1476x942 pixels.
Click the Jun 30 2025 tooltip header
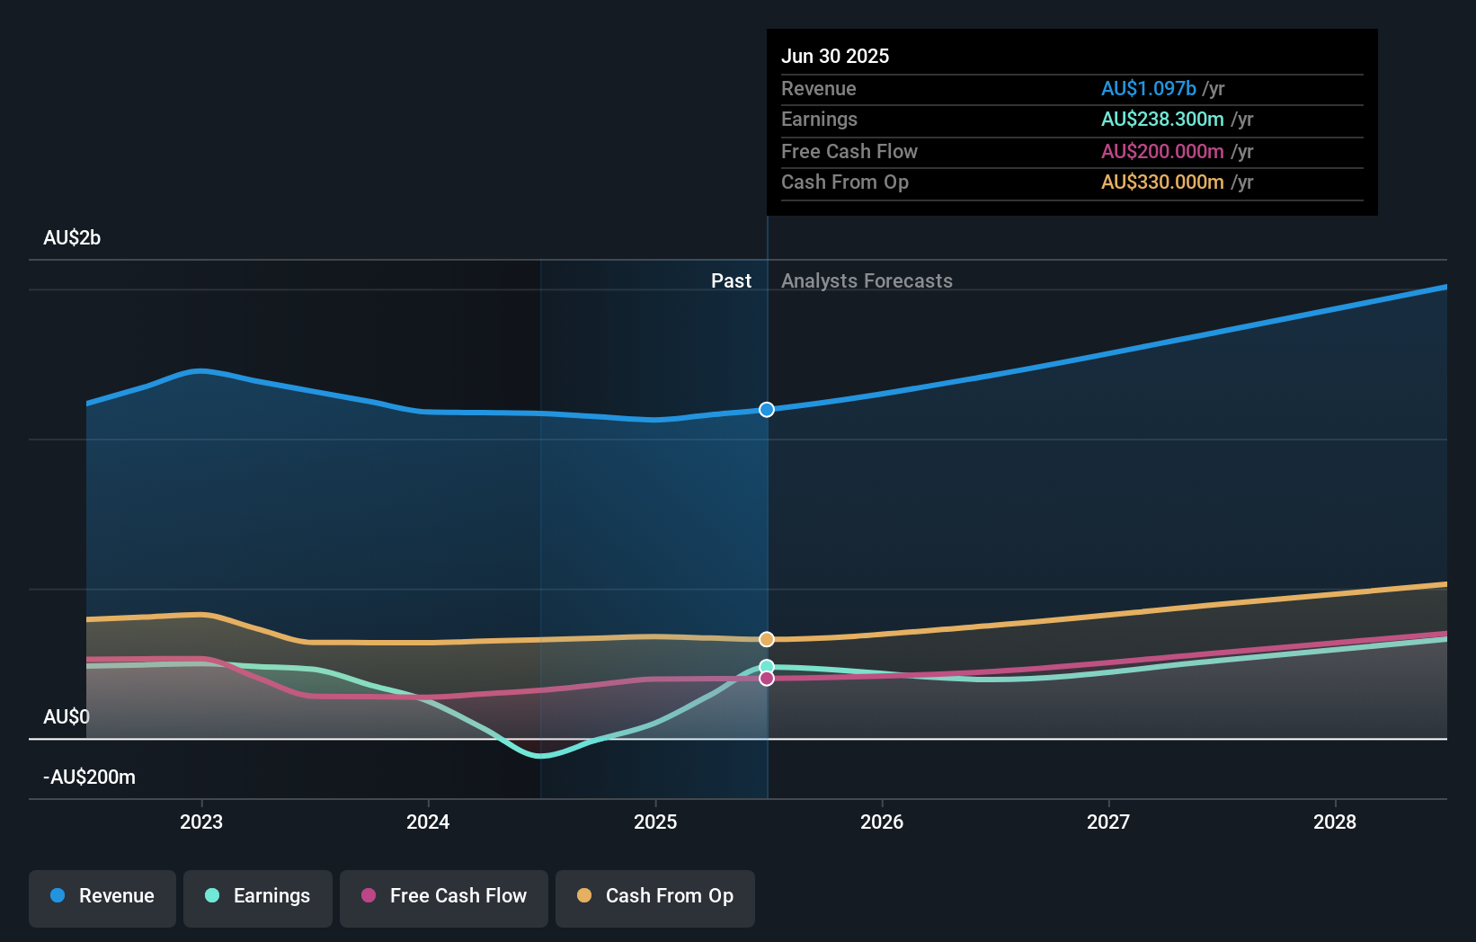point(835,56)
